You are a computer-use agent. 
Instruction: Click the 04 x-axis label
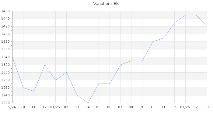pyautogui.click(x=88, y=107)
